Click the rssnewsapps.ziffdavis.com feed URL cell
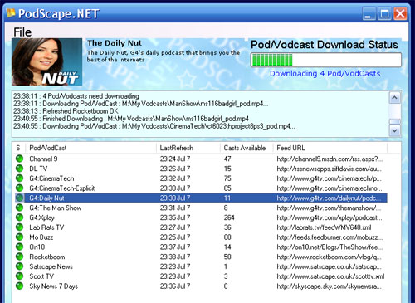Screen dimensions: 415x303 [x=330, y=169]
